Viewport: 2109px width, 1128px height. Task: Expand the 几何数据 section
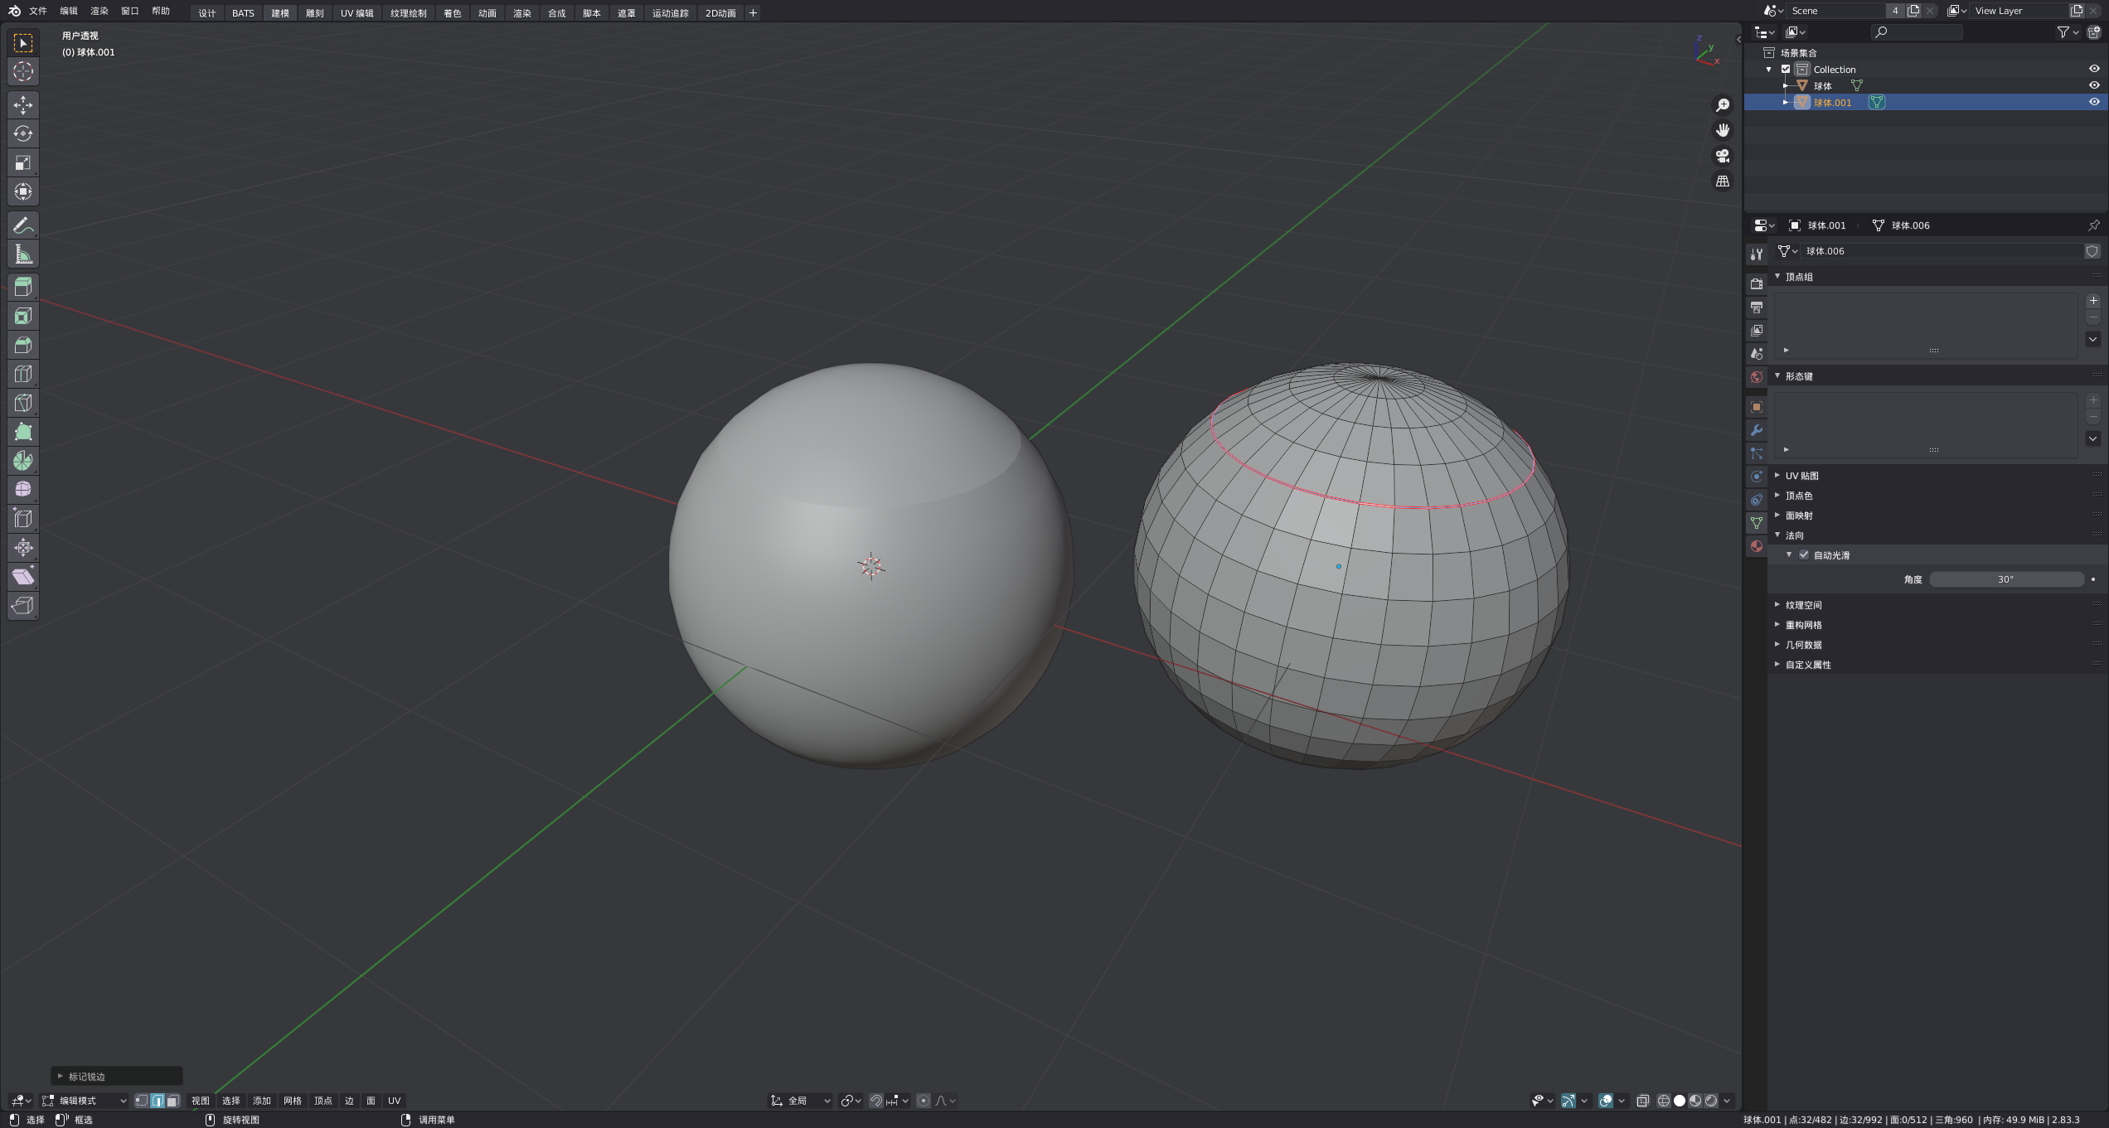(1803, 645)
